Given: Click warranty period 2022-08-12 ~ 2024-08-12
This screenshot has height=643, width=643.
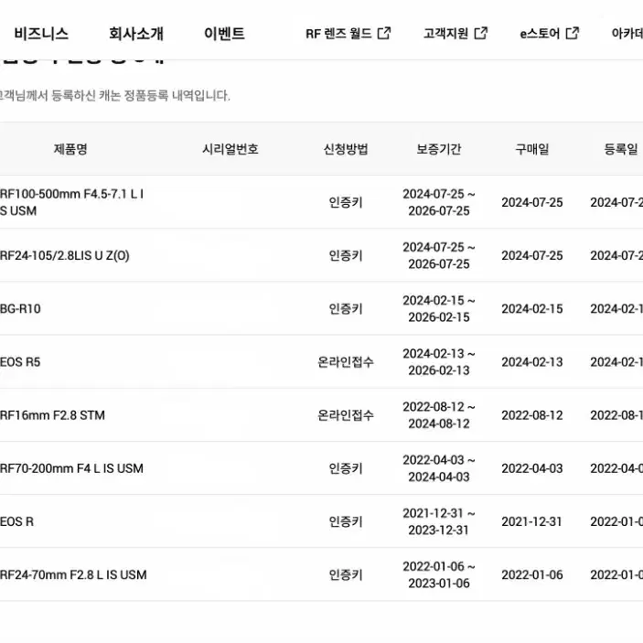Looking at the screenshot, I should [439, 415].
